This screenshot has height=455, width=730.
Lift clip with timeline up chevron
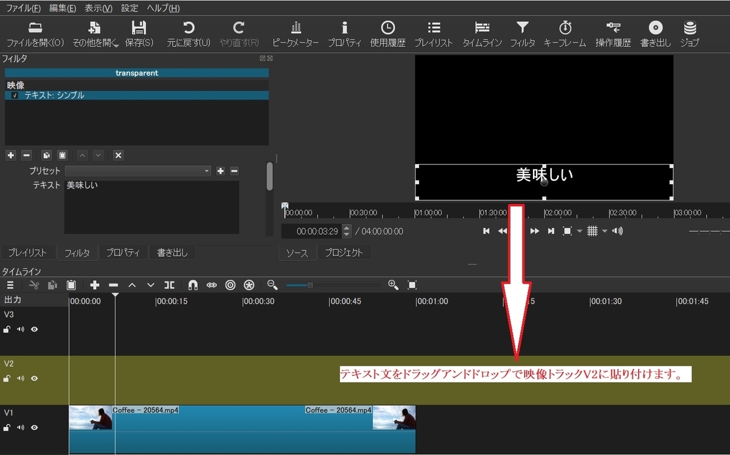tap(132, 285)
